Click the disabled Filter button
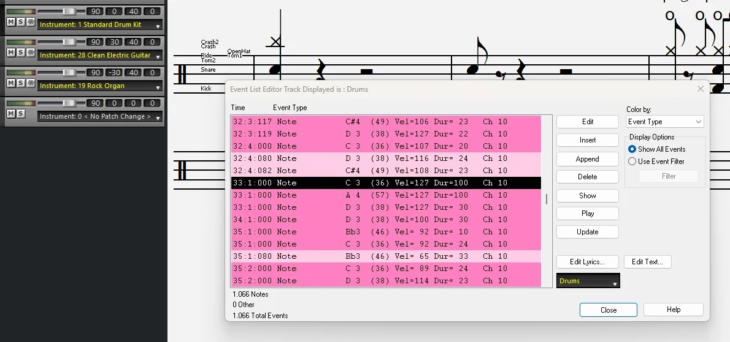This screenshot has width=730, height=342. pyautogui.click(x=669, y=176)
